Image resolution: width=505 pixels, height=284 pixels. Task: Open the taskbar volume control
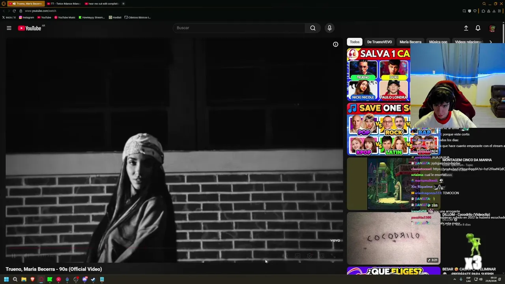[x=481, y=279]
